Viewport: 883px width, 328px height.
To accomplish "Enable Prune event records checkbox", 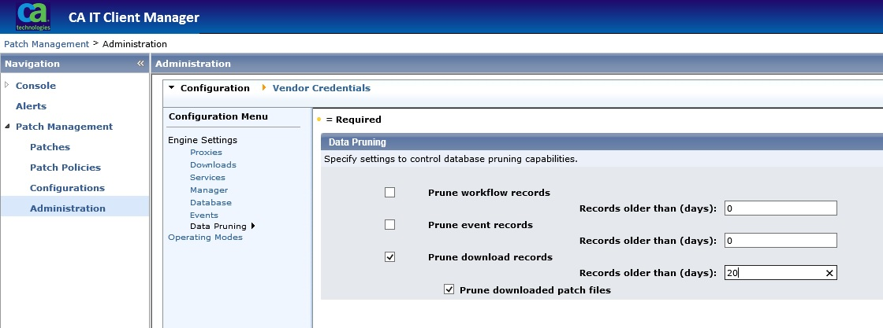I will click(389, 225).
